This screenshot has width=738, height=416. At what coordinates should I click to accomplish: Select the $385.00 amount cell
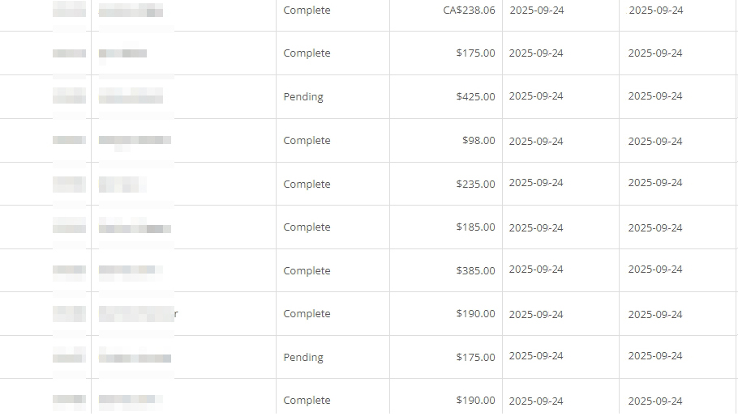coord(475,271)
